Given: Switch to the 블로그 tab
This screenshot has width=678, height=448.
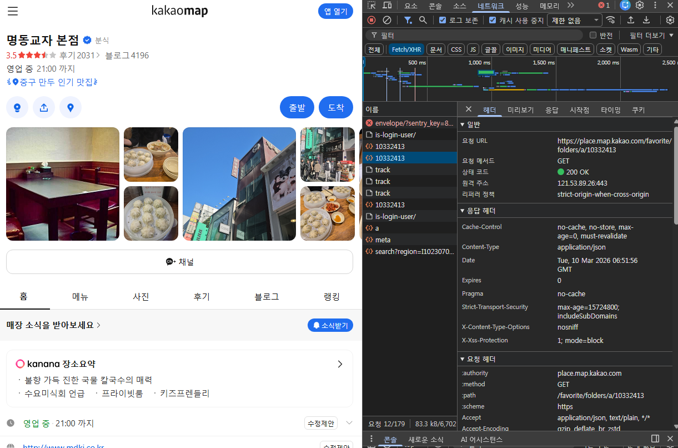Looking at the screenshot, I should pos(267,297).
